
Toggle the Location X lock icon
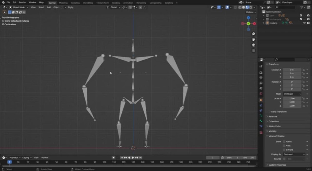[303, 70]
